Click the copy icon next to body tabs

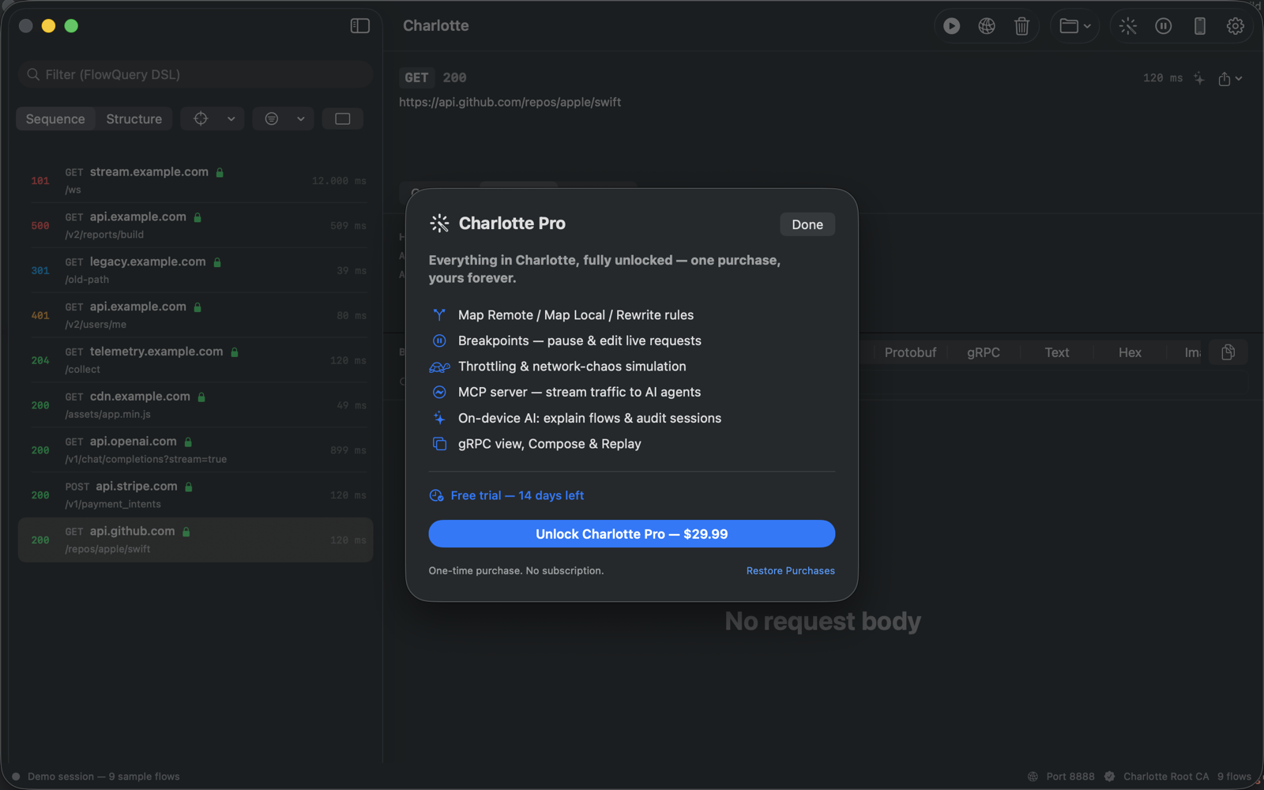click(x=1228, y=352)
